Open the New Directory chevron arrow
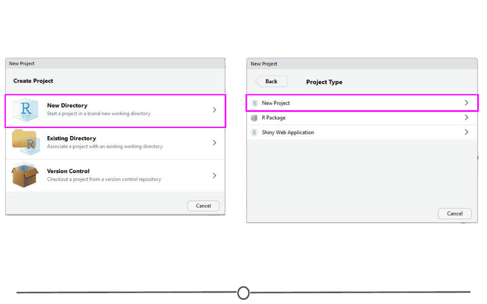 click(x=214, y=110)
